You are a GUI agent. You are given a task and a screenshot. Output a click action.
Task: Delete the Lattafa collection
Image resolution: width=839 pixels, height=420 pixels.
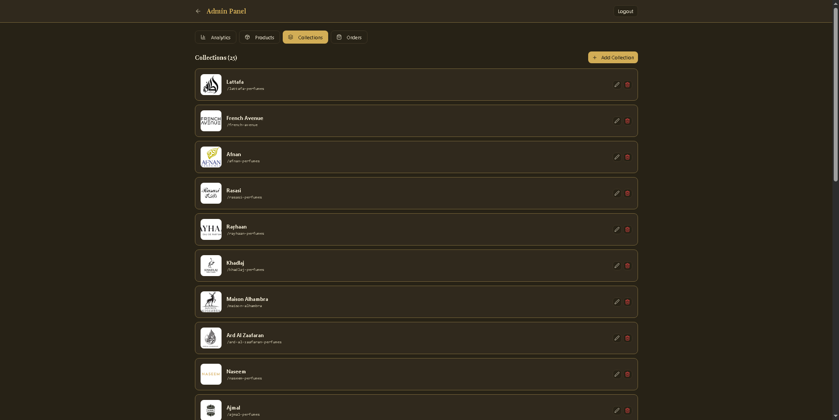pos(628,85)
